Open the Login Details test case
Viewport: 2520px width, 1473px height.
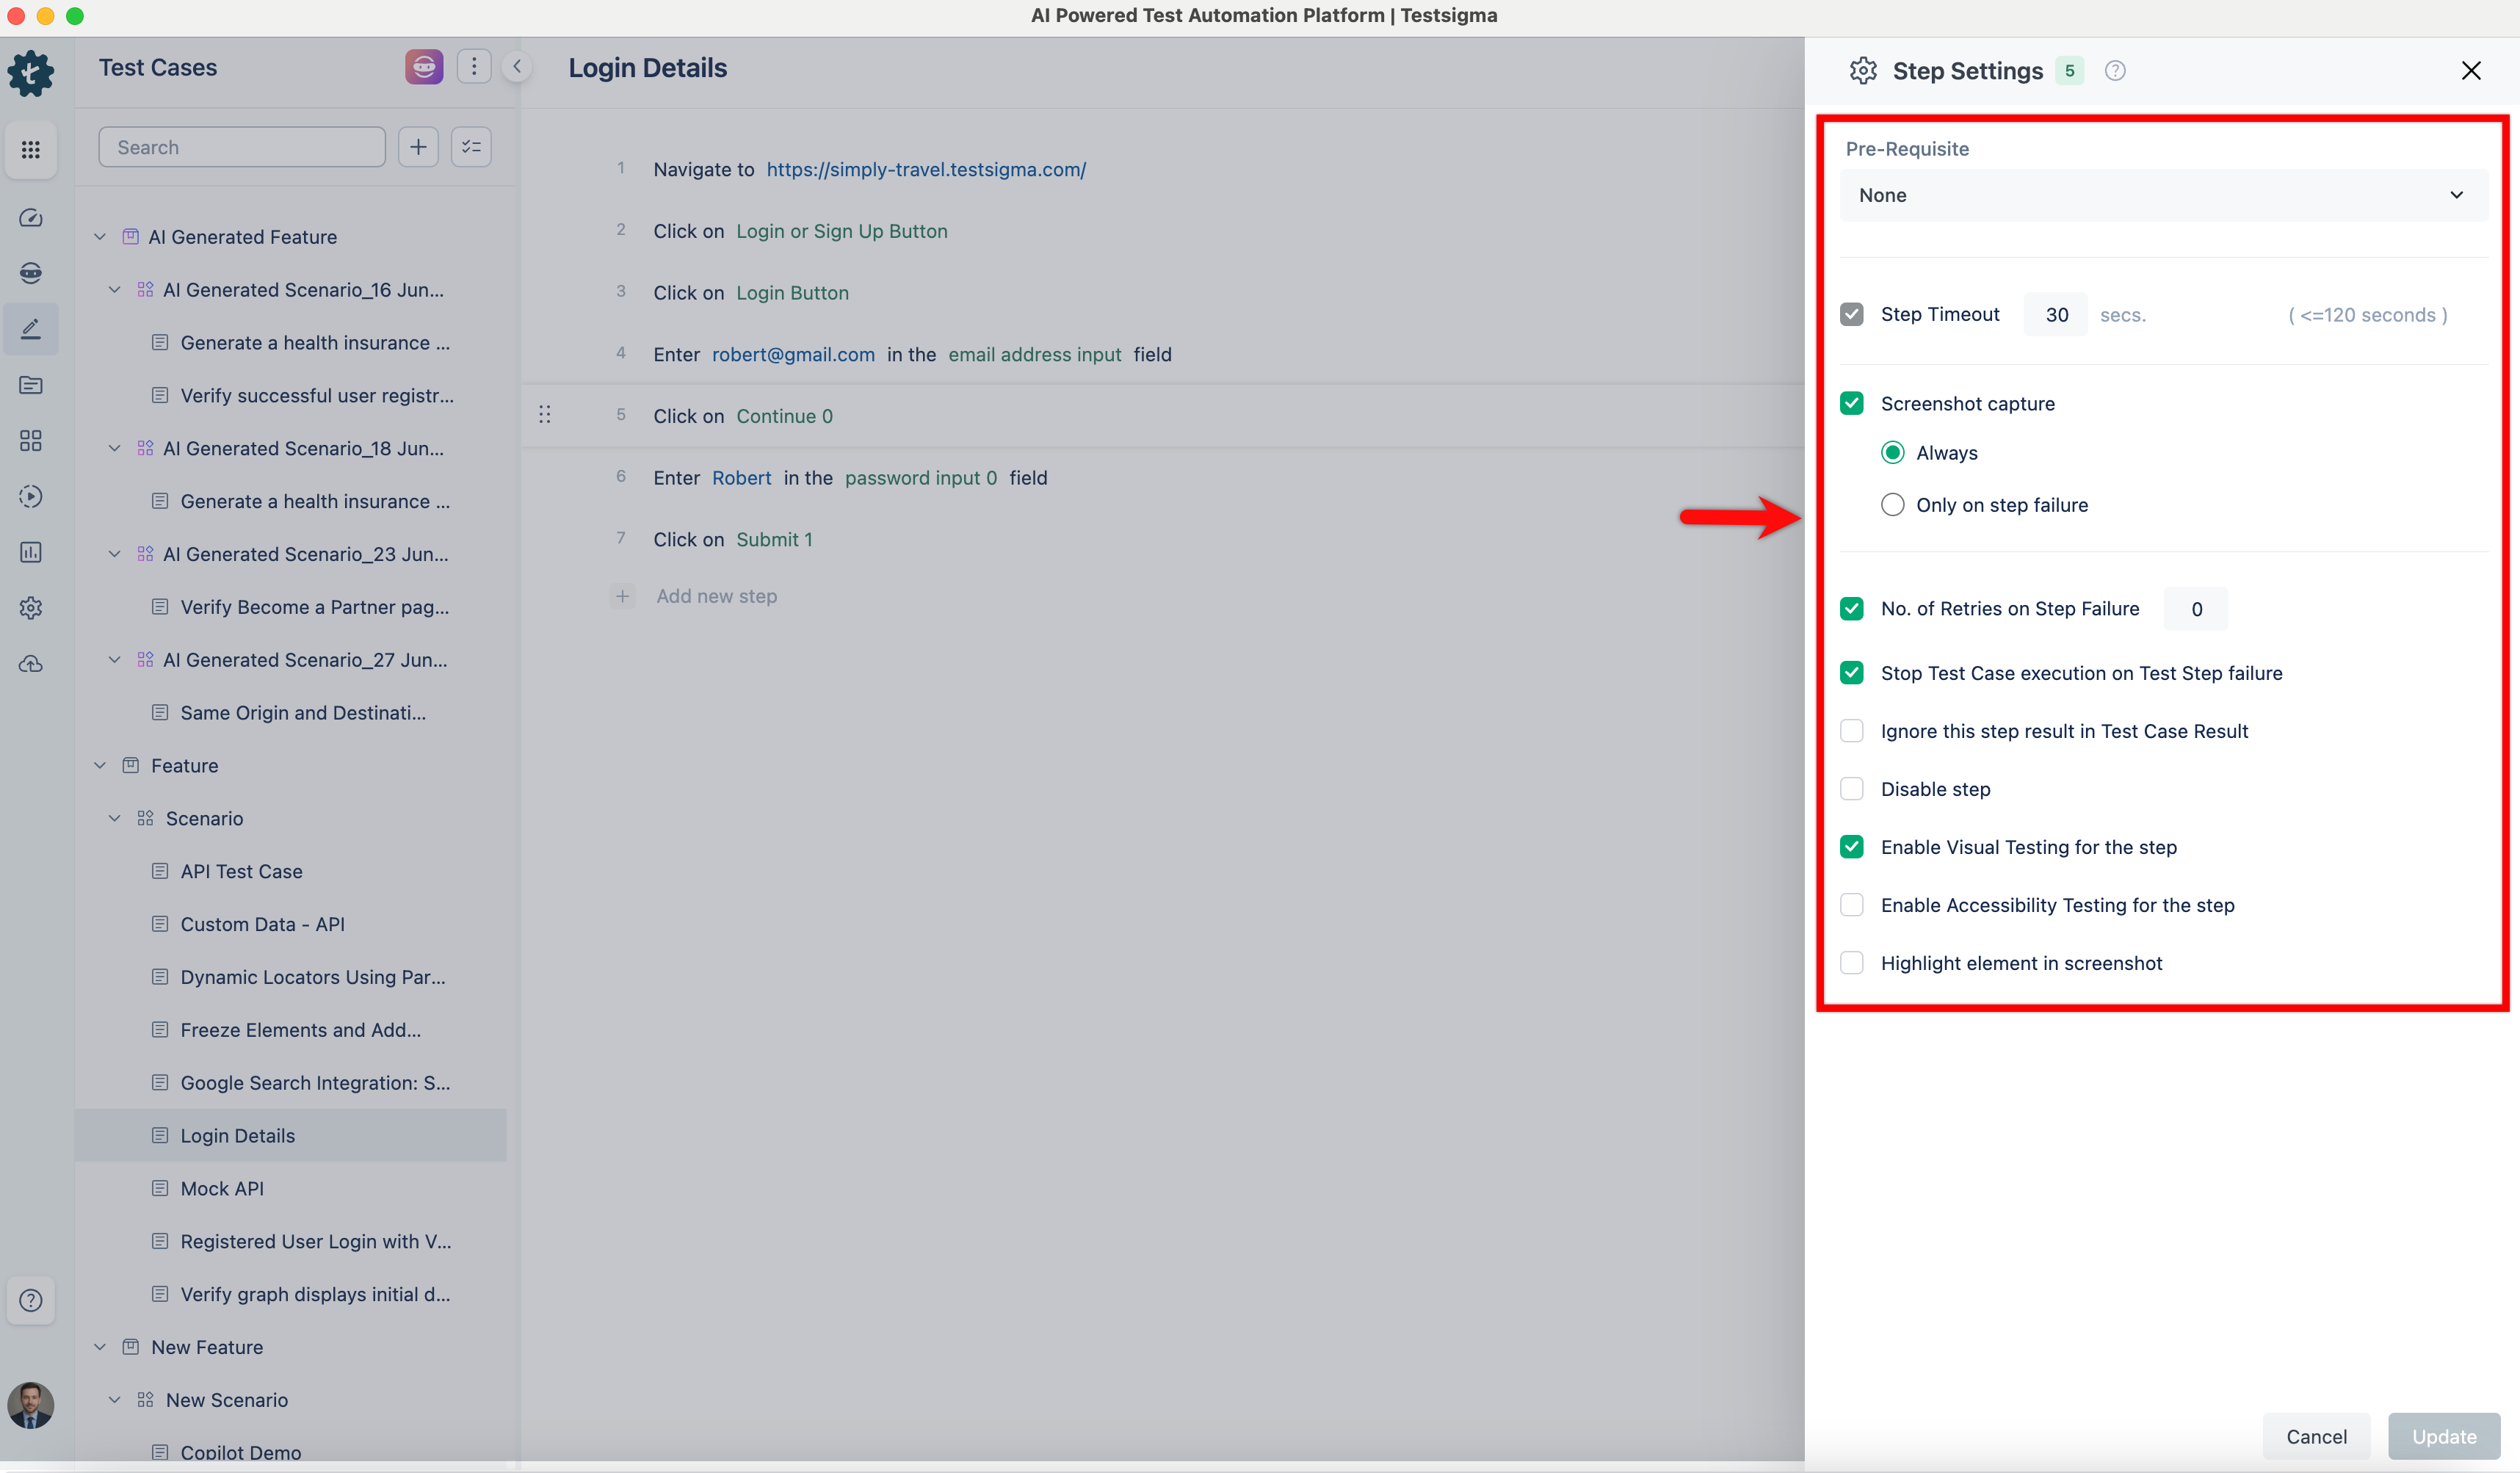click(x=236, y=1135)
